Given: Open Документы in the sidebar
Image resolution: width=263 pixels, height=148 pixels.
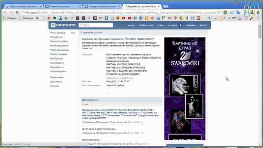Looking at the screenshot, I should (x=56, y=82).
